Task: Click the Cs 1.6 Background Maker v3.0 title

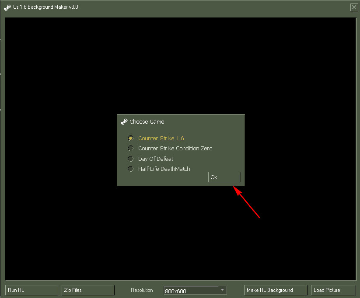Action: 45,7
